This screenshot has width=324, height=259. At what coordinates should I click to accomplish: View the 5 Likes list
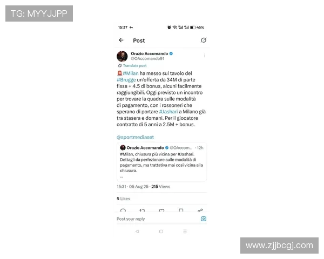pos(123,199)
